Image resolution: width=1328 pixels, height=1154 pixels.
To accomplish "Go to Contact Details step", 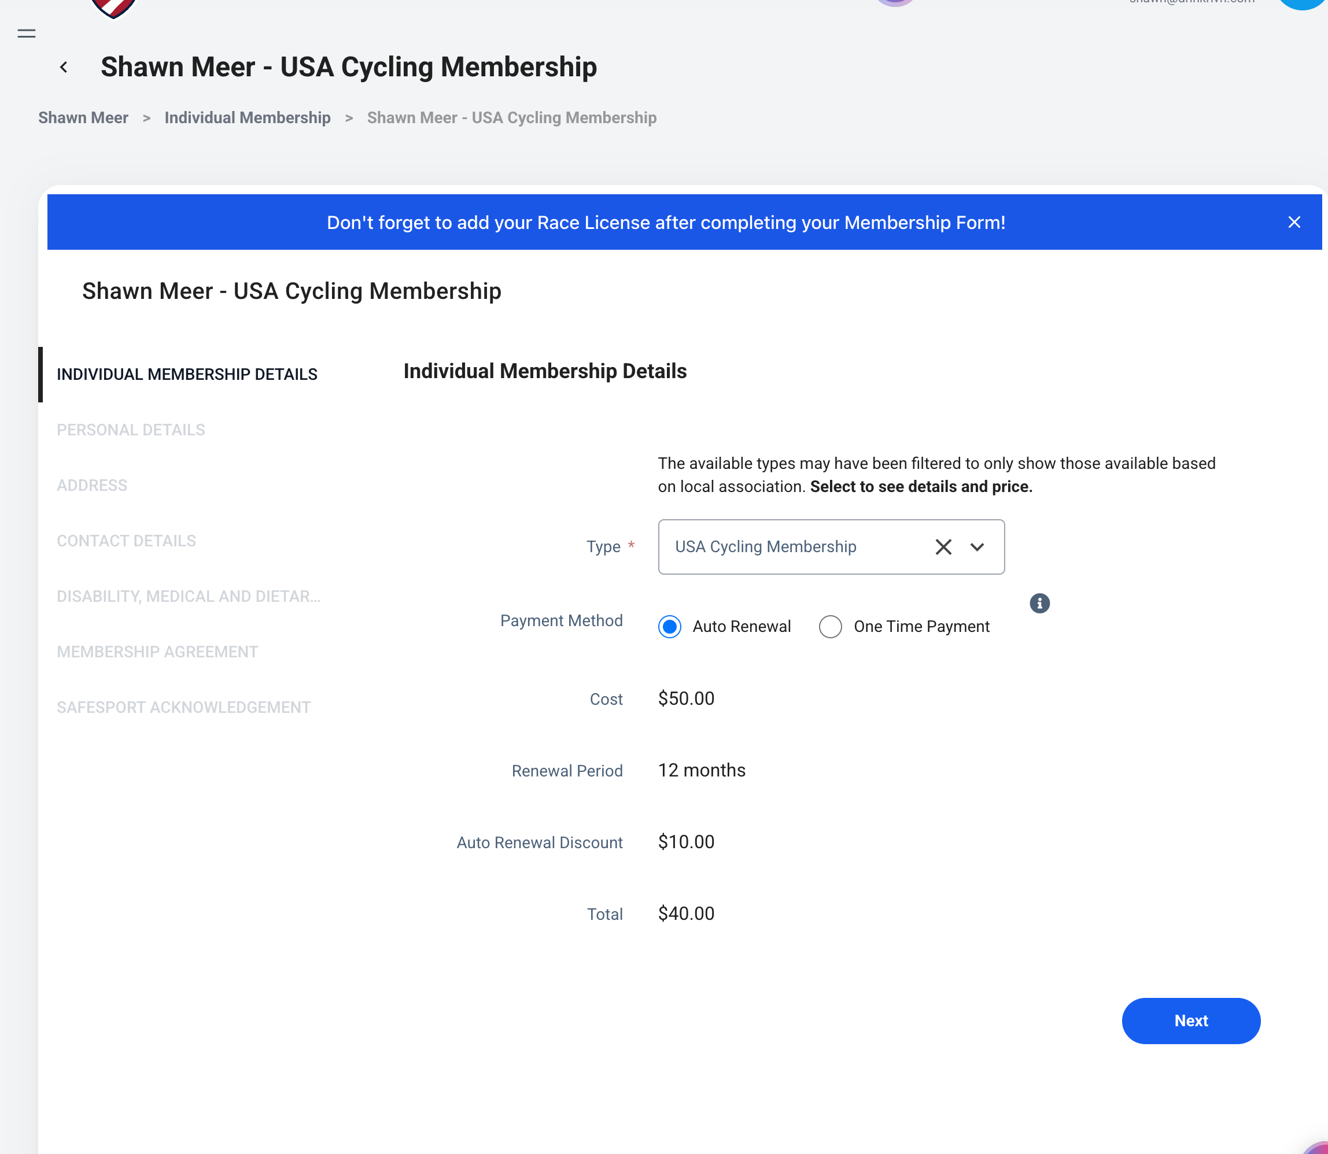I will click(126, 541).
